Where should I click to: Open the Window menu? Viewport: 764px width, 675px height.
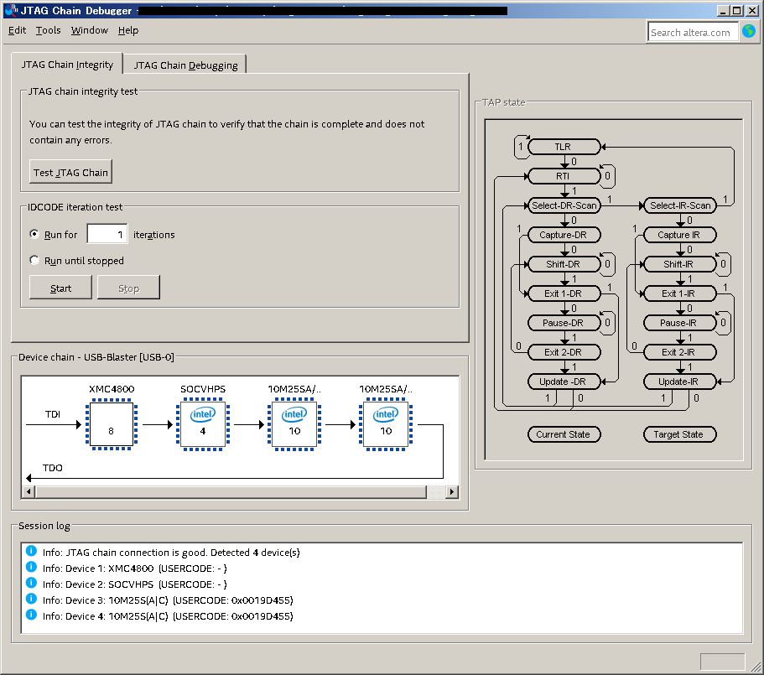(x=90, y=30)
